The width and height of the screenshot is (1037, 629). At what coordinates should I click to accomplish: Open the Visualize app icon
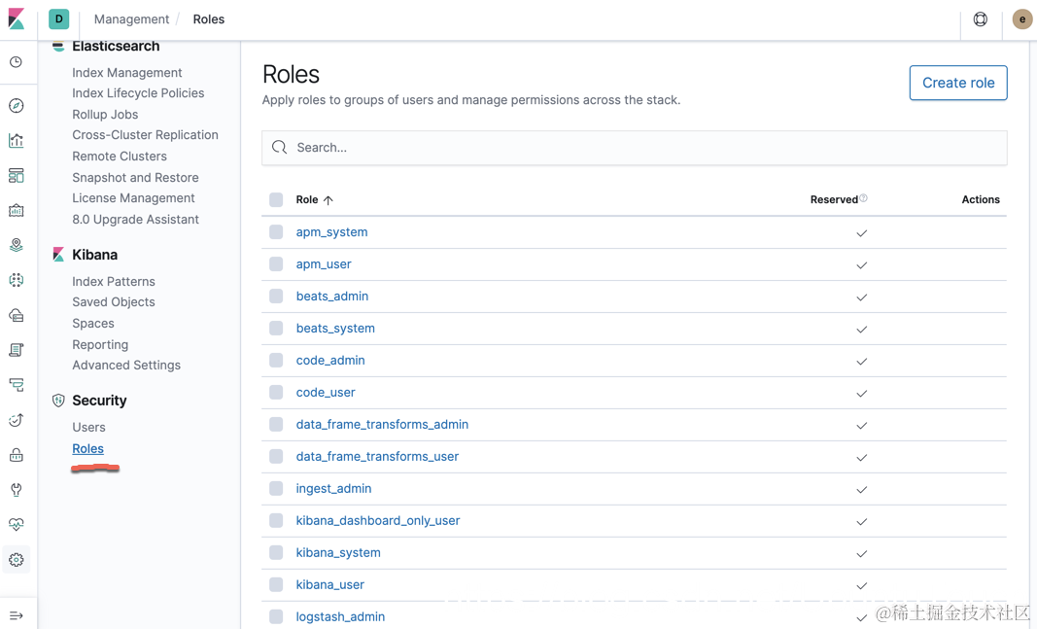click(17, 141)
